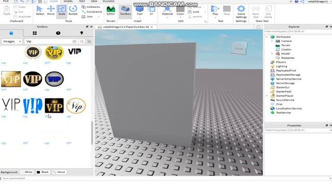Screen dimensions: 332x187
Task: Click the Run a command bar
Action: tap(166, 179)
